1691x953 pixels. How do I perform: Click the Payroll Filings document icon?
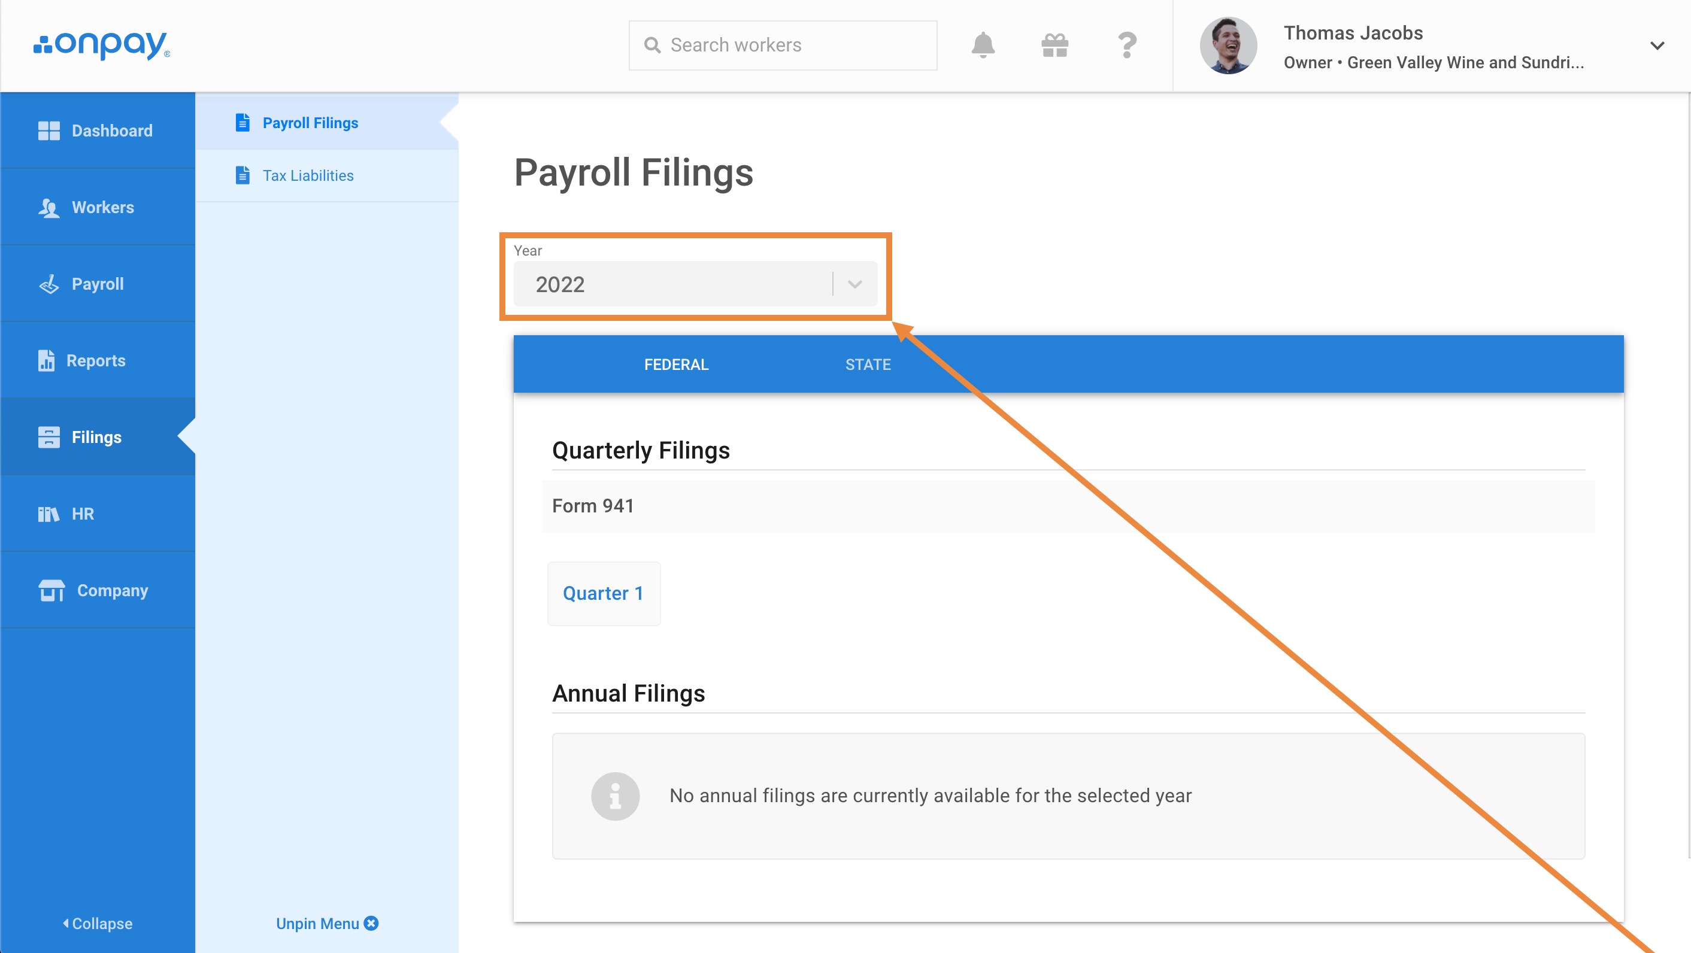243,123
